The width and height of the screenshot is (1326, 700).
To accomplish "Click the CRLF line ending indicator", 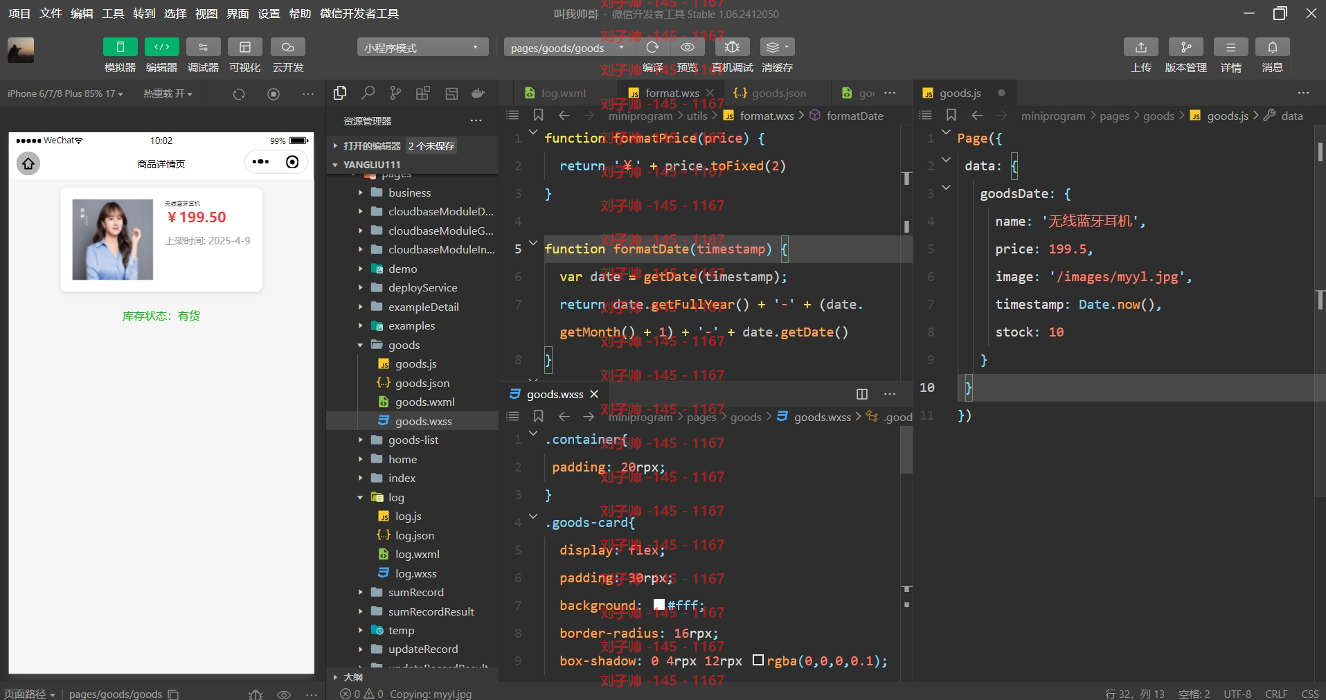I will 1276,694.
